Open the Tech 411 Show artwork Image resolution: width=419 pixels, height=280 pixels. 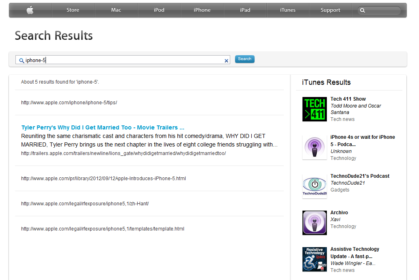(x=315, y=109)
